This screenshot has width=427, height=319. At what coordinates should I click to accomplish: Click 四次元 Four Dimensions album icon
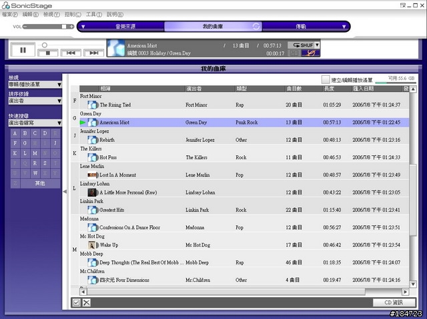[93, 280]
